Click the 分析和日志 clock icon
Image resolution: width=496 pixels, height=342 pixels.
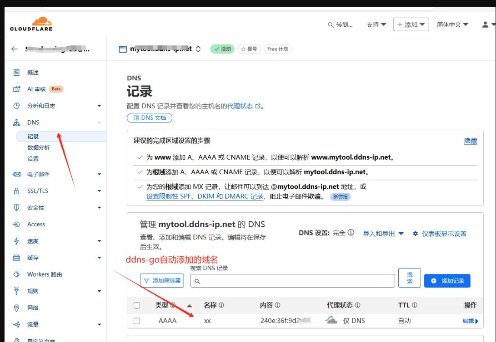point(16,106)
